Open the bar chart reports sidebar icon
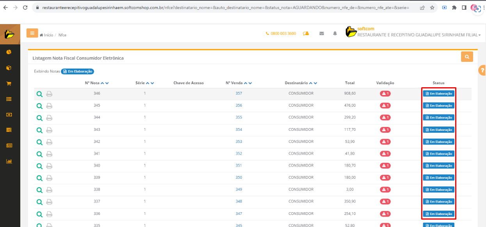486x227 pixels. coord(9,161)
